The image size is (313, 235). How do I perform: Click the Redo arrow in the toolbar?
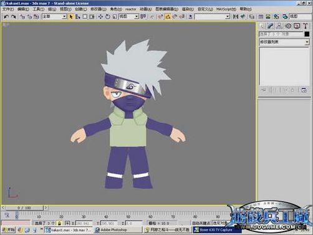[14, 17]
